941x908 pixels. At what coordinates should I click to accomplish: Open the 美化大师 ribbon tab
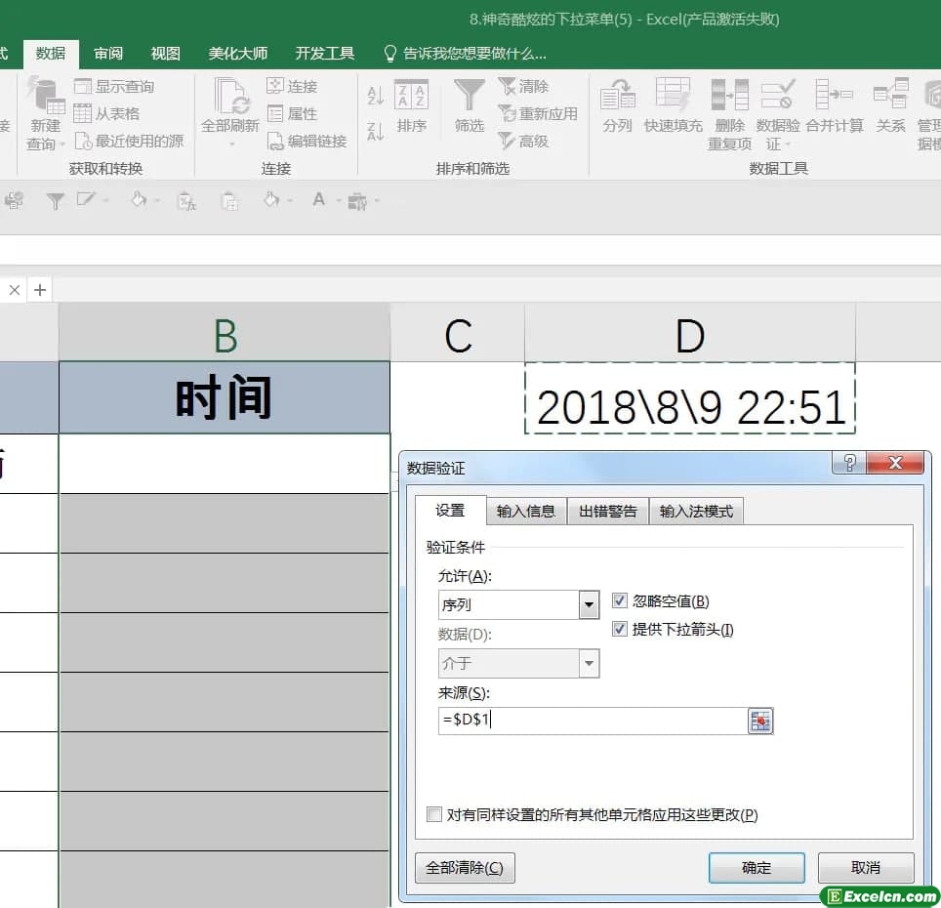pyautogui.click(x=237, y=54)
